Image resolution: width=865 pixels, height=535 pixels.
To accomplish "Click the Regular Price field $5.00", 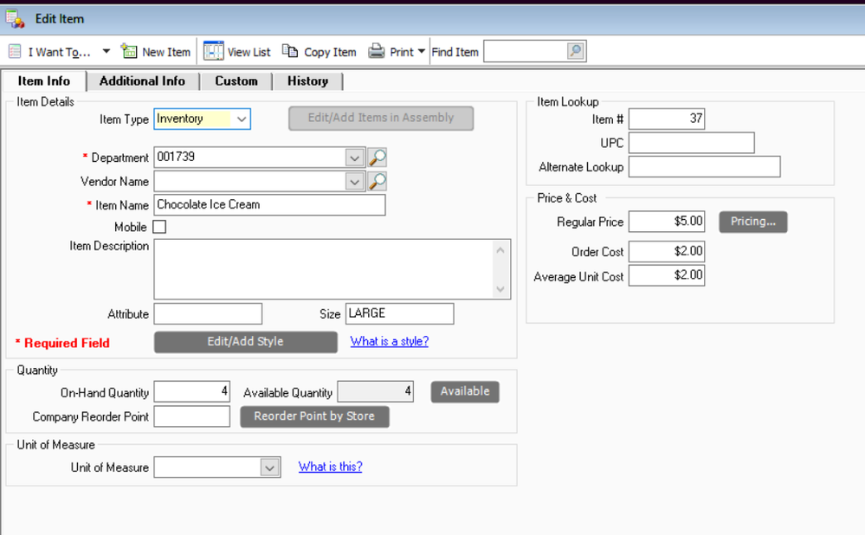I will pyautogui.click(x=667, y=222).
